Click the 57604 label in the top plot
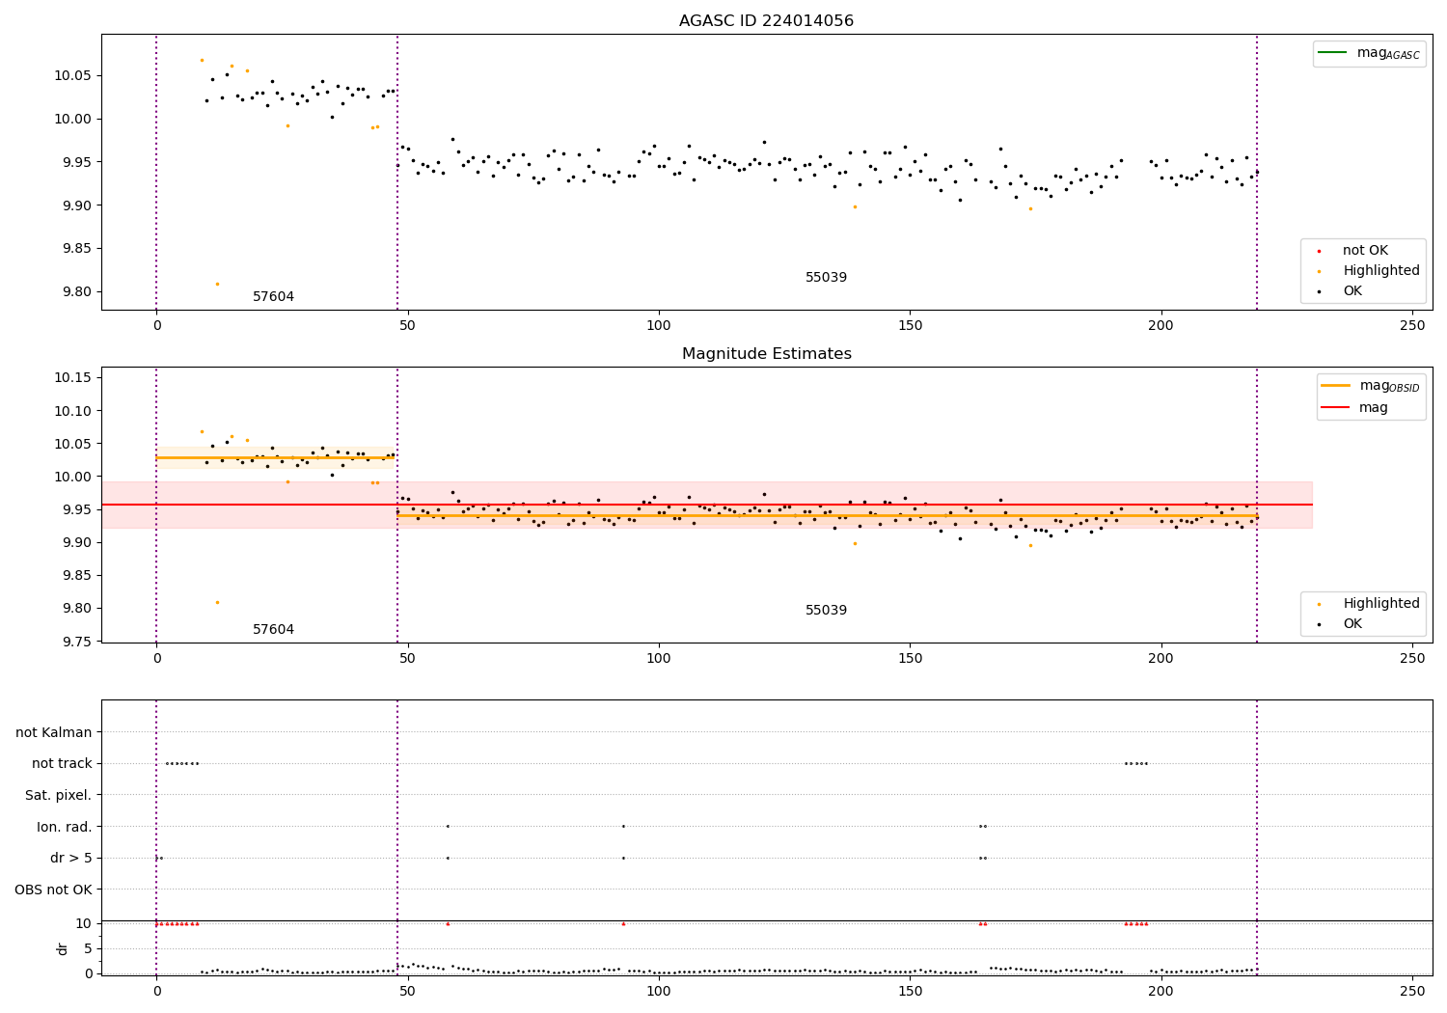Image resolution: width=1447 pixels, height=1013 pixels. click(x=273, y=297)
